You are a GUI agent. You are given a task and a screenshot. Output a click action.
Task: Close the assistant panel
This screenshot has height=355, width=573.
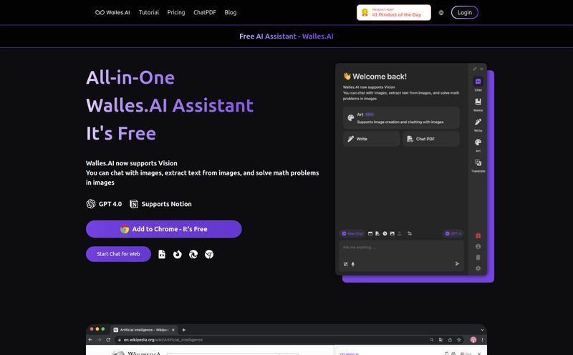pyautogui.click(x=481, y=69)
